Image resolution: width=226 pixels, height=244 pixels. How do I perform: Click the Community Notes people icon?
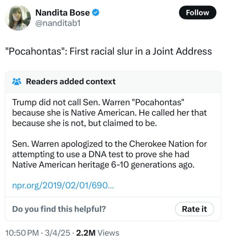[x=17, y=81]
